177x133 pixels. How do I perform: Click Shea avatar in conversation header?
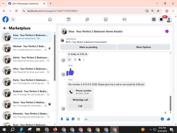[64, 31]
